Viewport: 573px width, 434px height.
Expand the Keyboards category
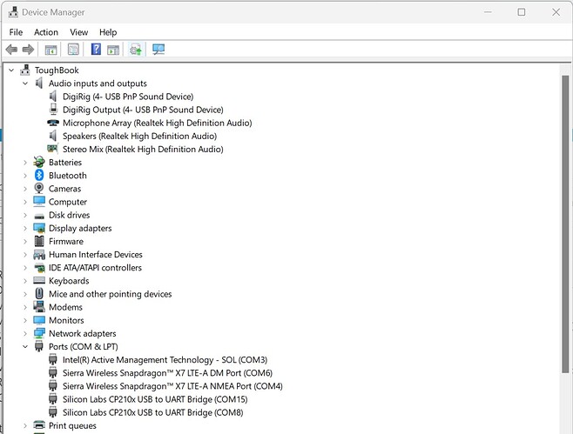point(25,281)
